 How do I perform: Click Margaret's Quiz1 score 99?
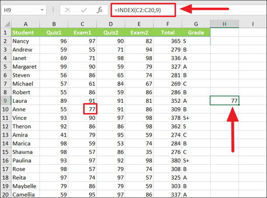pos(54,67)
